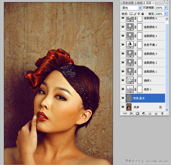Expand the 不透明度 opacity slider arrow
171x165 pixels.
pyautogui.click(x=166, y=8)
